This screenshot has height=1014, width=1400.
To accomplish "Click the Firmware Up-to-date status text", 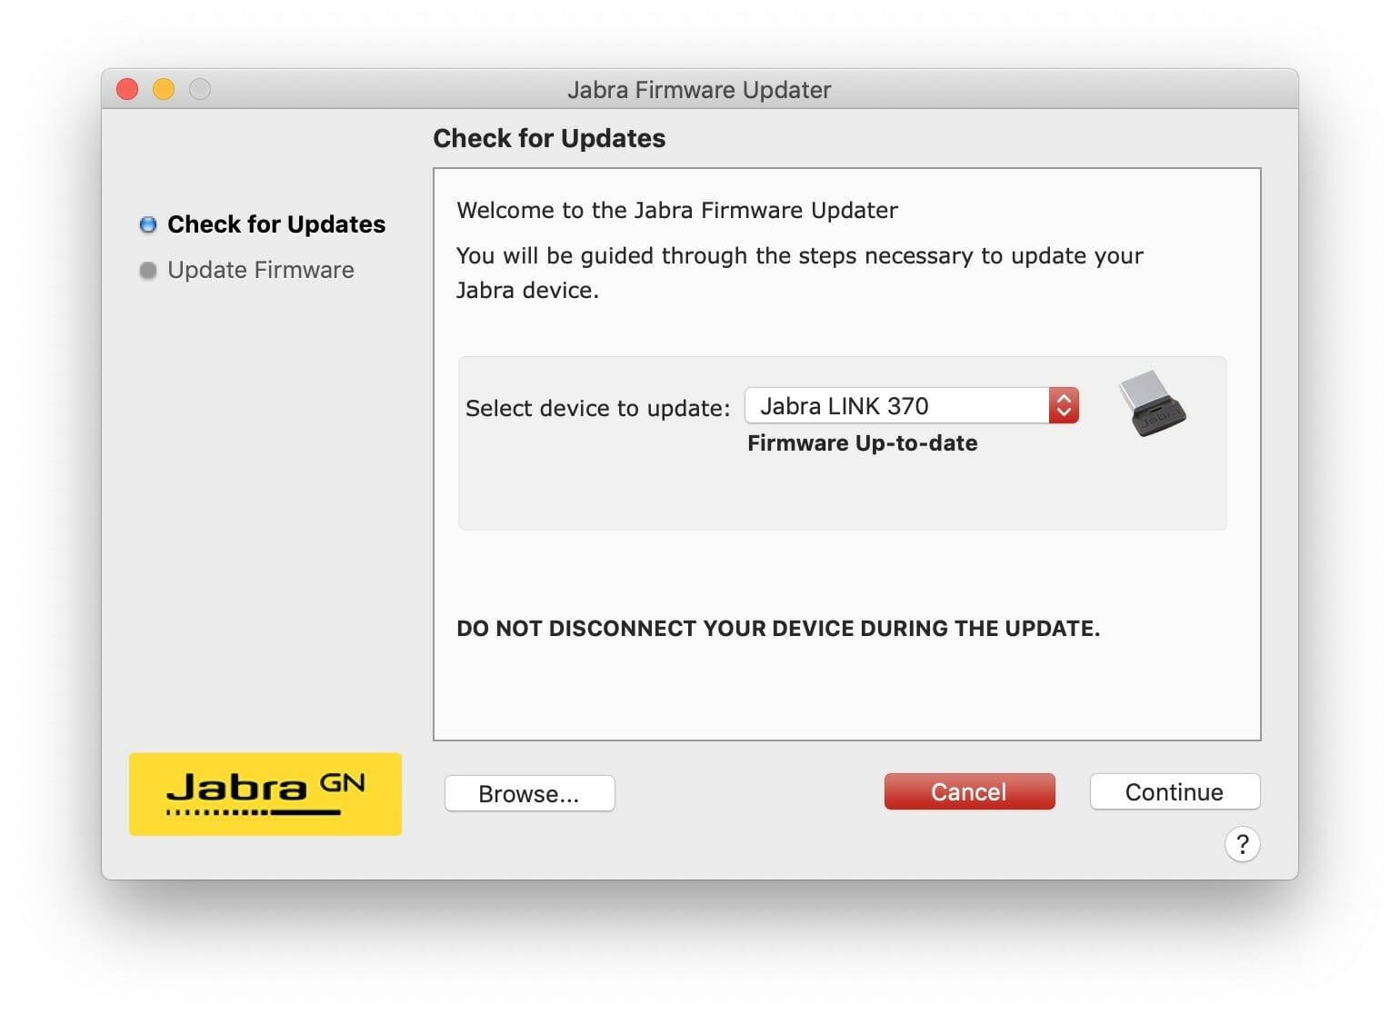I will tap(863, 443).
